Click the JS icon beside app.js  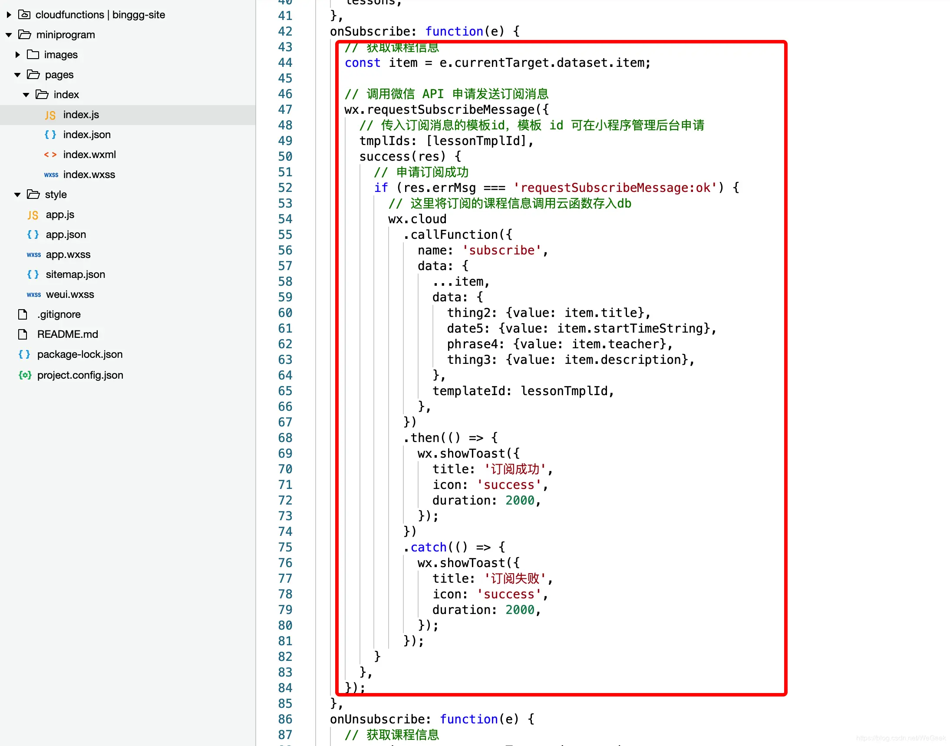click(33, 215)
